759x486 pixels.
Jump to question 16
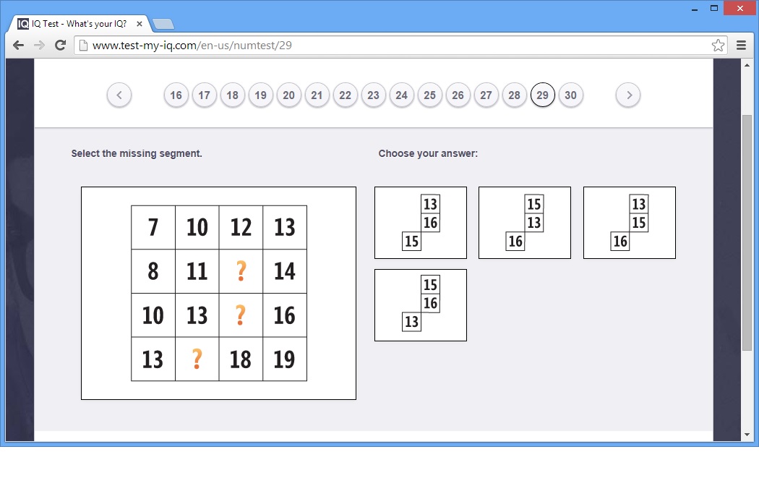[x=176, y=95]
